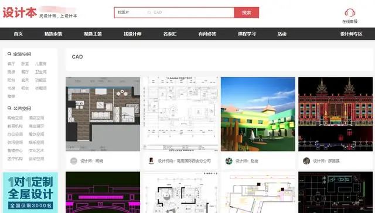
Task: Open the 高度国际 organization logo icon
Action: click(x=151, y=161)
